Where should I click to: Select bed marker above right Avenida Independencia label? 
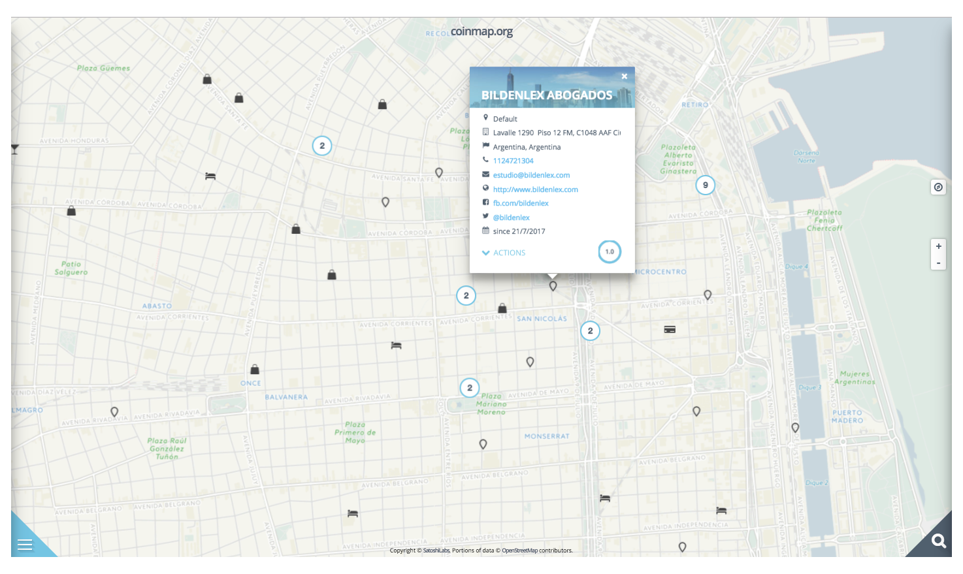pos(721,511)
